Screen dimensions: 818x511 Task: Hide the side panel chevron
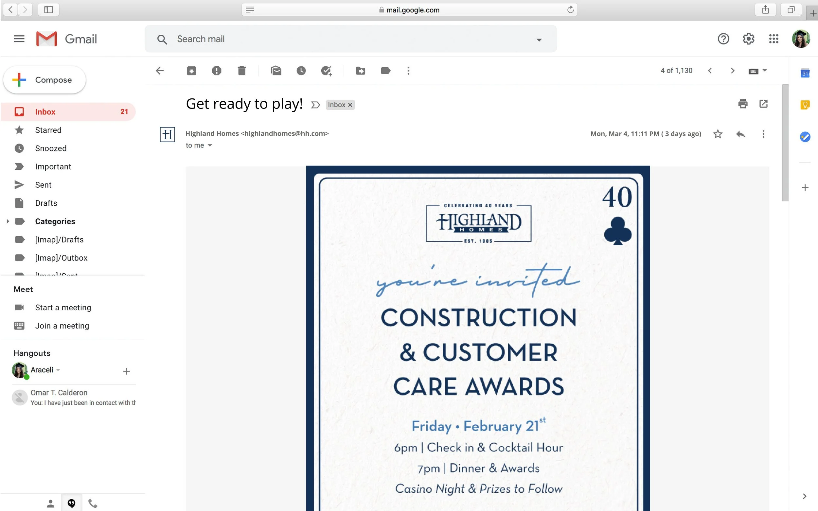[805, 496]
